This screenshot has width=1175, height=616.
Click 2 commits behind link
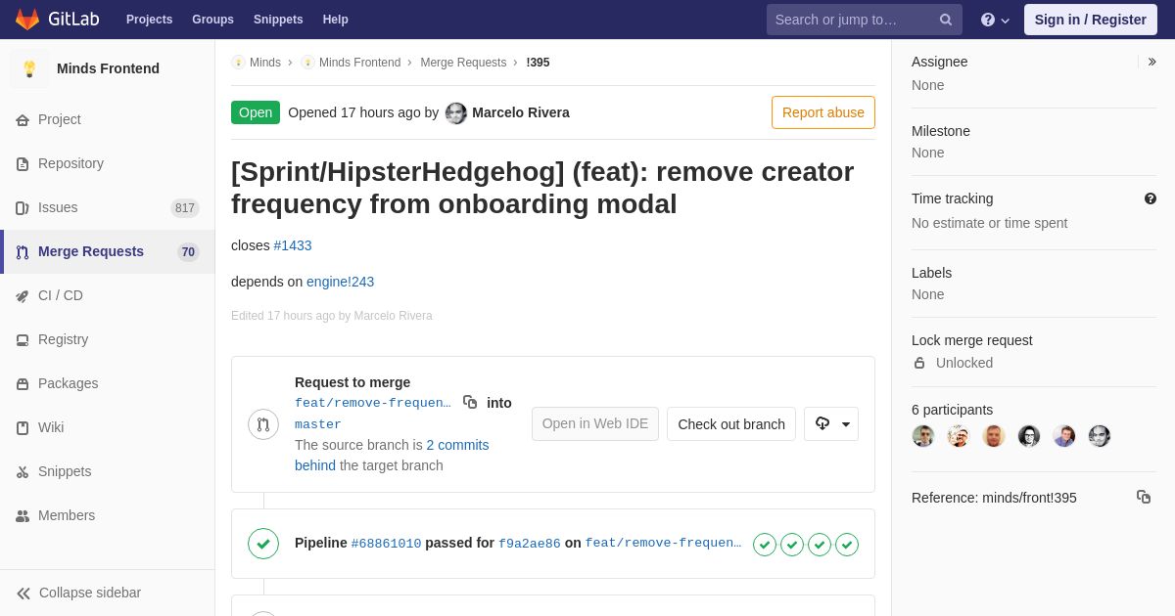[x=392, y=455]
